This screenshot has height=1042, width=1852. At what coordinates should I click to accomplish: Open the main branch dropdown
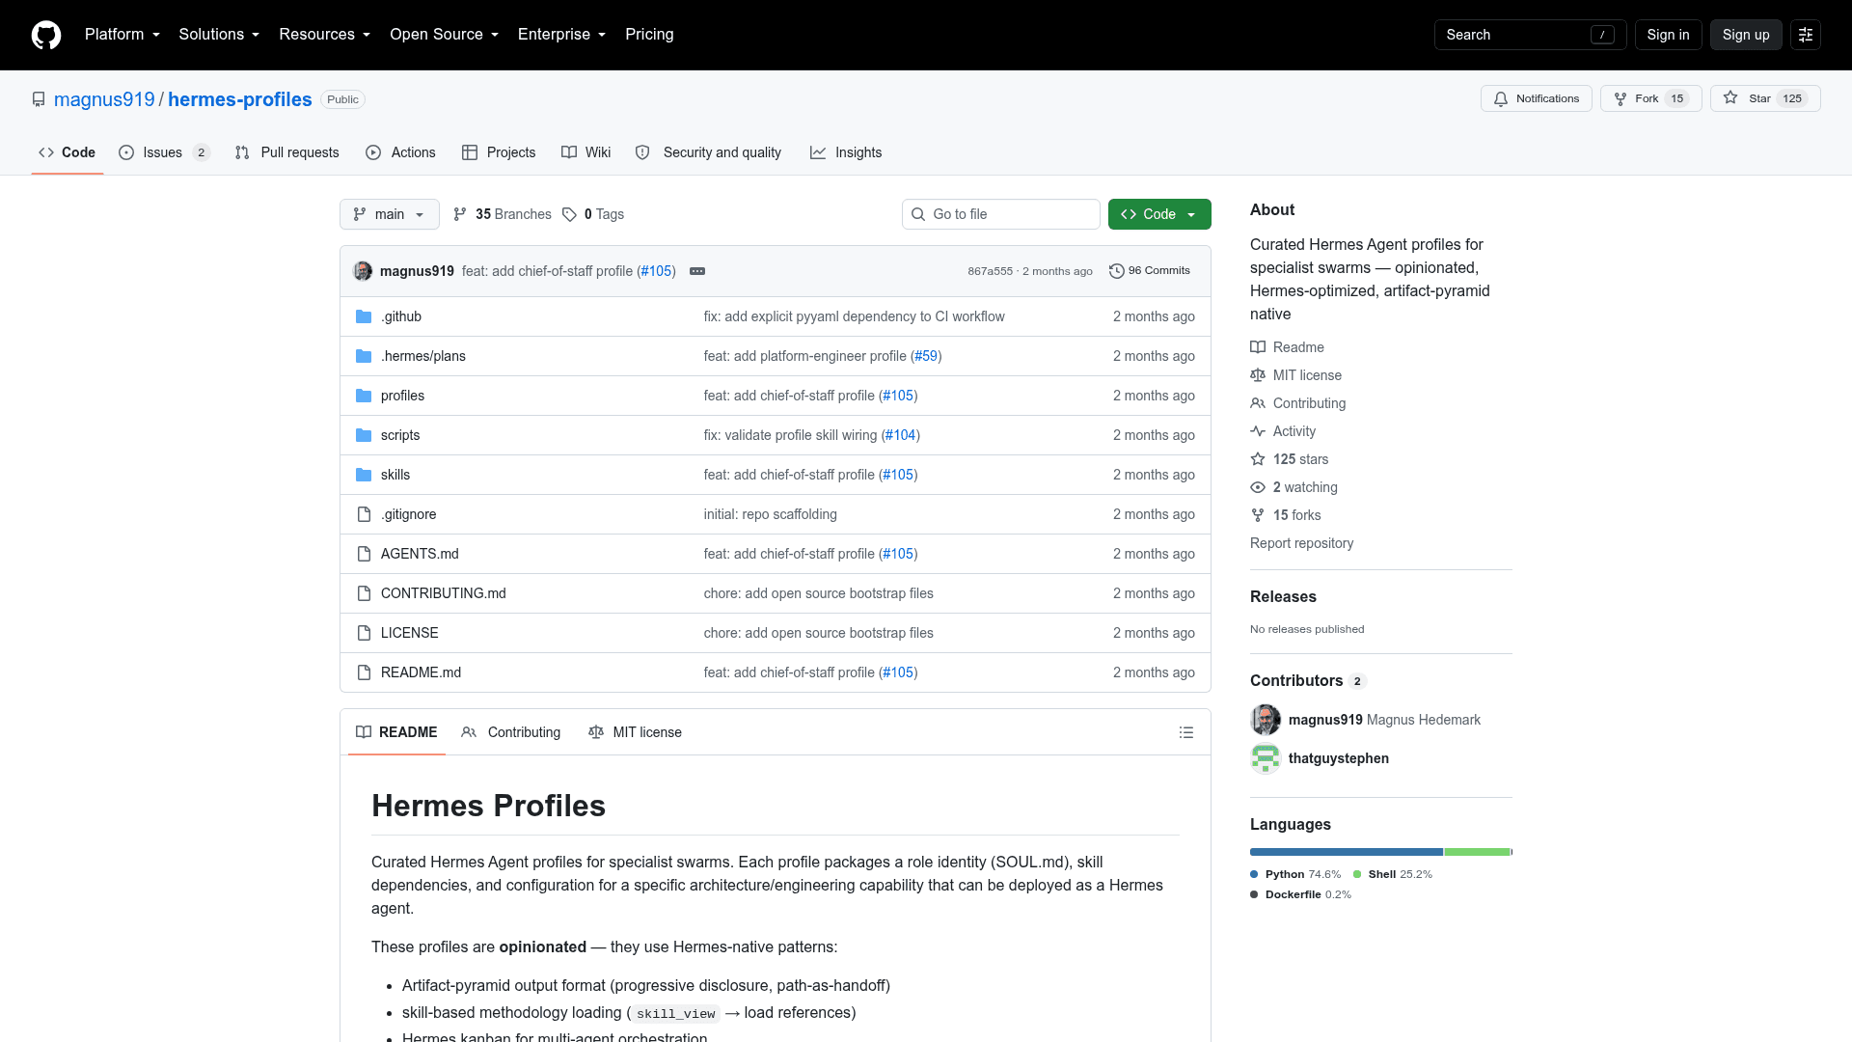click(390, 214)
